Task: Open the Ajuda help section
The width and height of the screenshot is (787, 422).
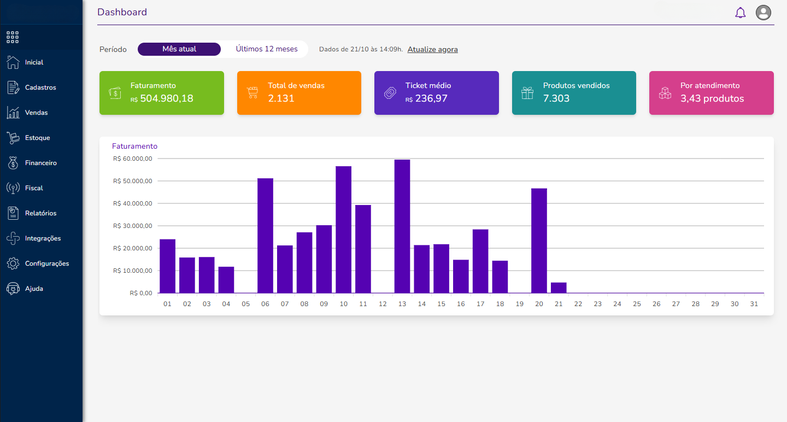Action: [x=35, y=289]
